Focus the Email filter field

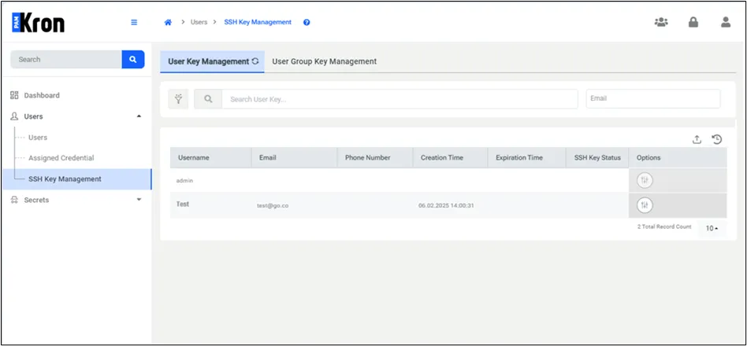pyautogui.click(x=653, y=98)
